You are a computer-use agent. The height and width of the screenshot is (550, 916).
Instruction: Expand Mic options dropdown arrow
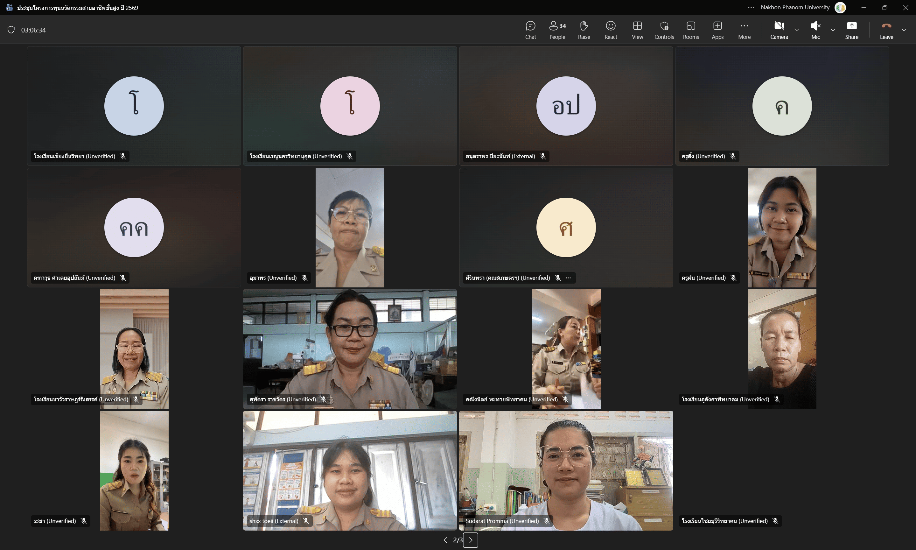(x=833, y=30)
